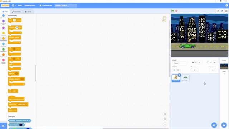This screenshot has width=229, height=129.
Task: Click the block palette vertical scrollbar
Action: (36, 73)
